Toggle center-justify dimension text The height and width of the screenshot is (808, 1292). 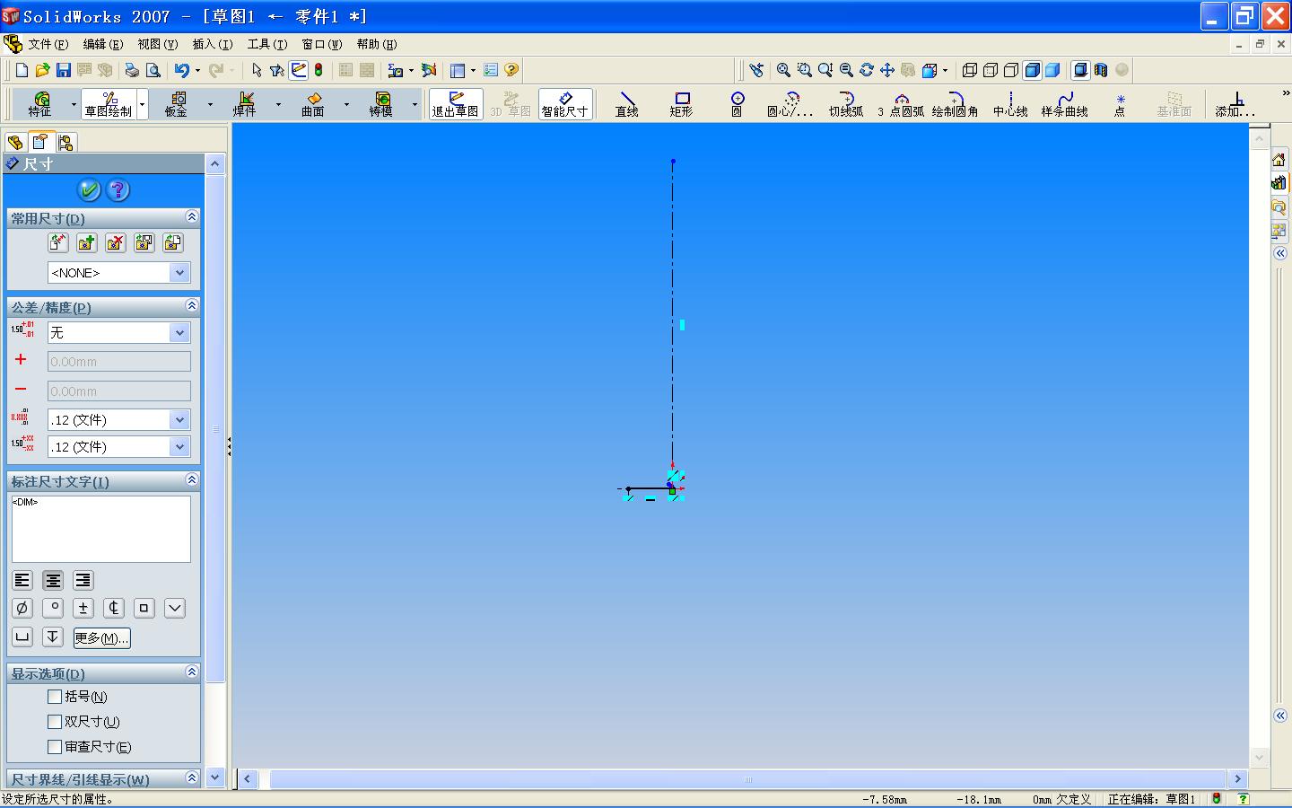53,581
